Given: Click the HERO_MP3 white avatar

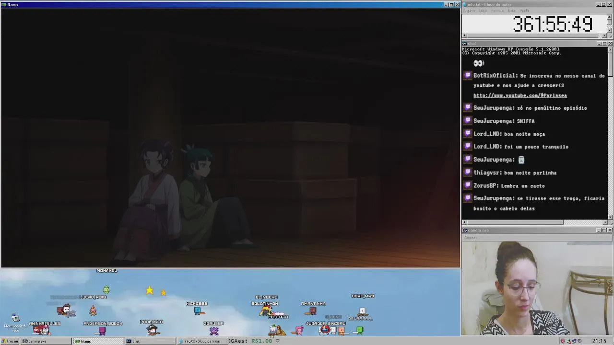Looking at the screenshot, I should 363,311.
